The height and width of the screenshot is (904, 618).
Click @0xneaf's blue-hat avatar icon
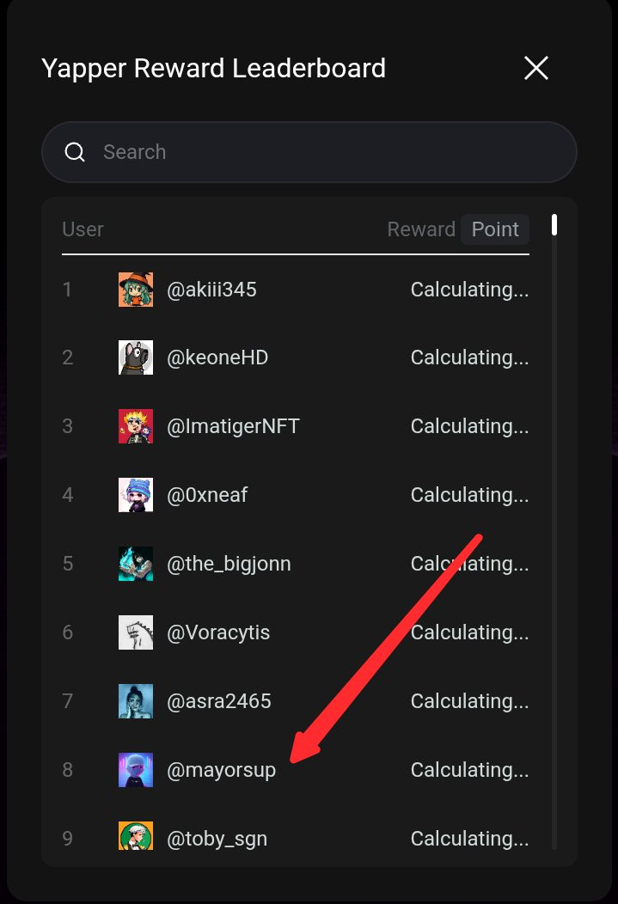136,495
